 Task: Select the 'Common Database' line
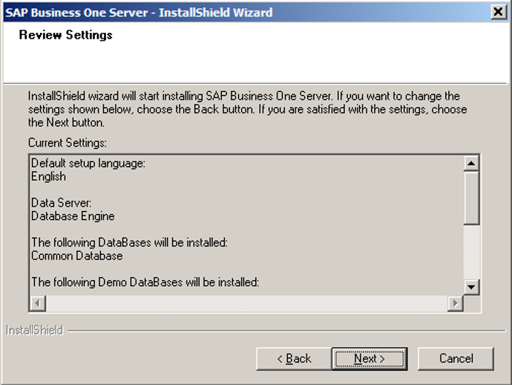coord(77,256)
